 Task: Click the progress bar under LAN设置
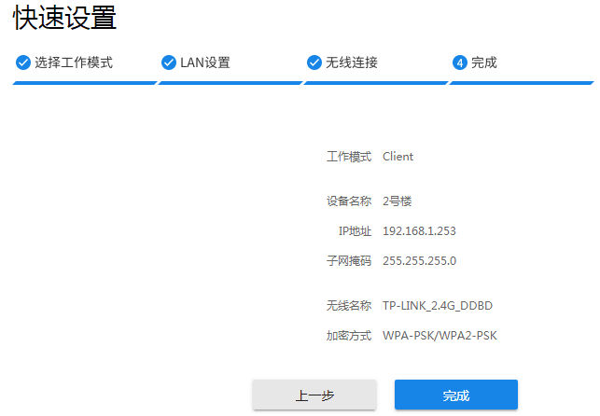[x=230, y=82]
